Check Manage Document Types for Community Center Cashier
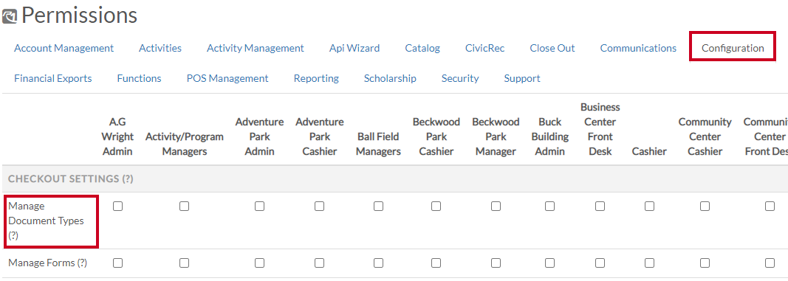 pos(705,207)
